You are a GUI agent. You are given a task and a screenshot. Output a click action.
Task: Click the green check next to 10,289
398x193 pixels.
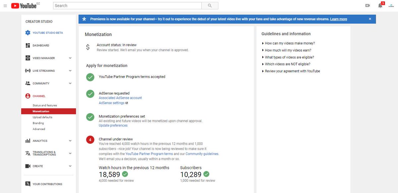click(x=206, y=174)
